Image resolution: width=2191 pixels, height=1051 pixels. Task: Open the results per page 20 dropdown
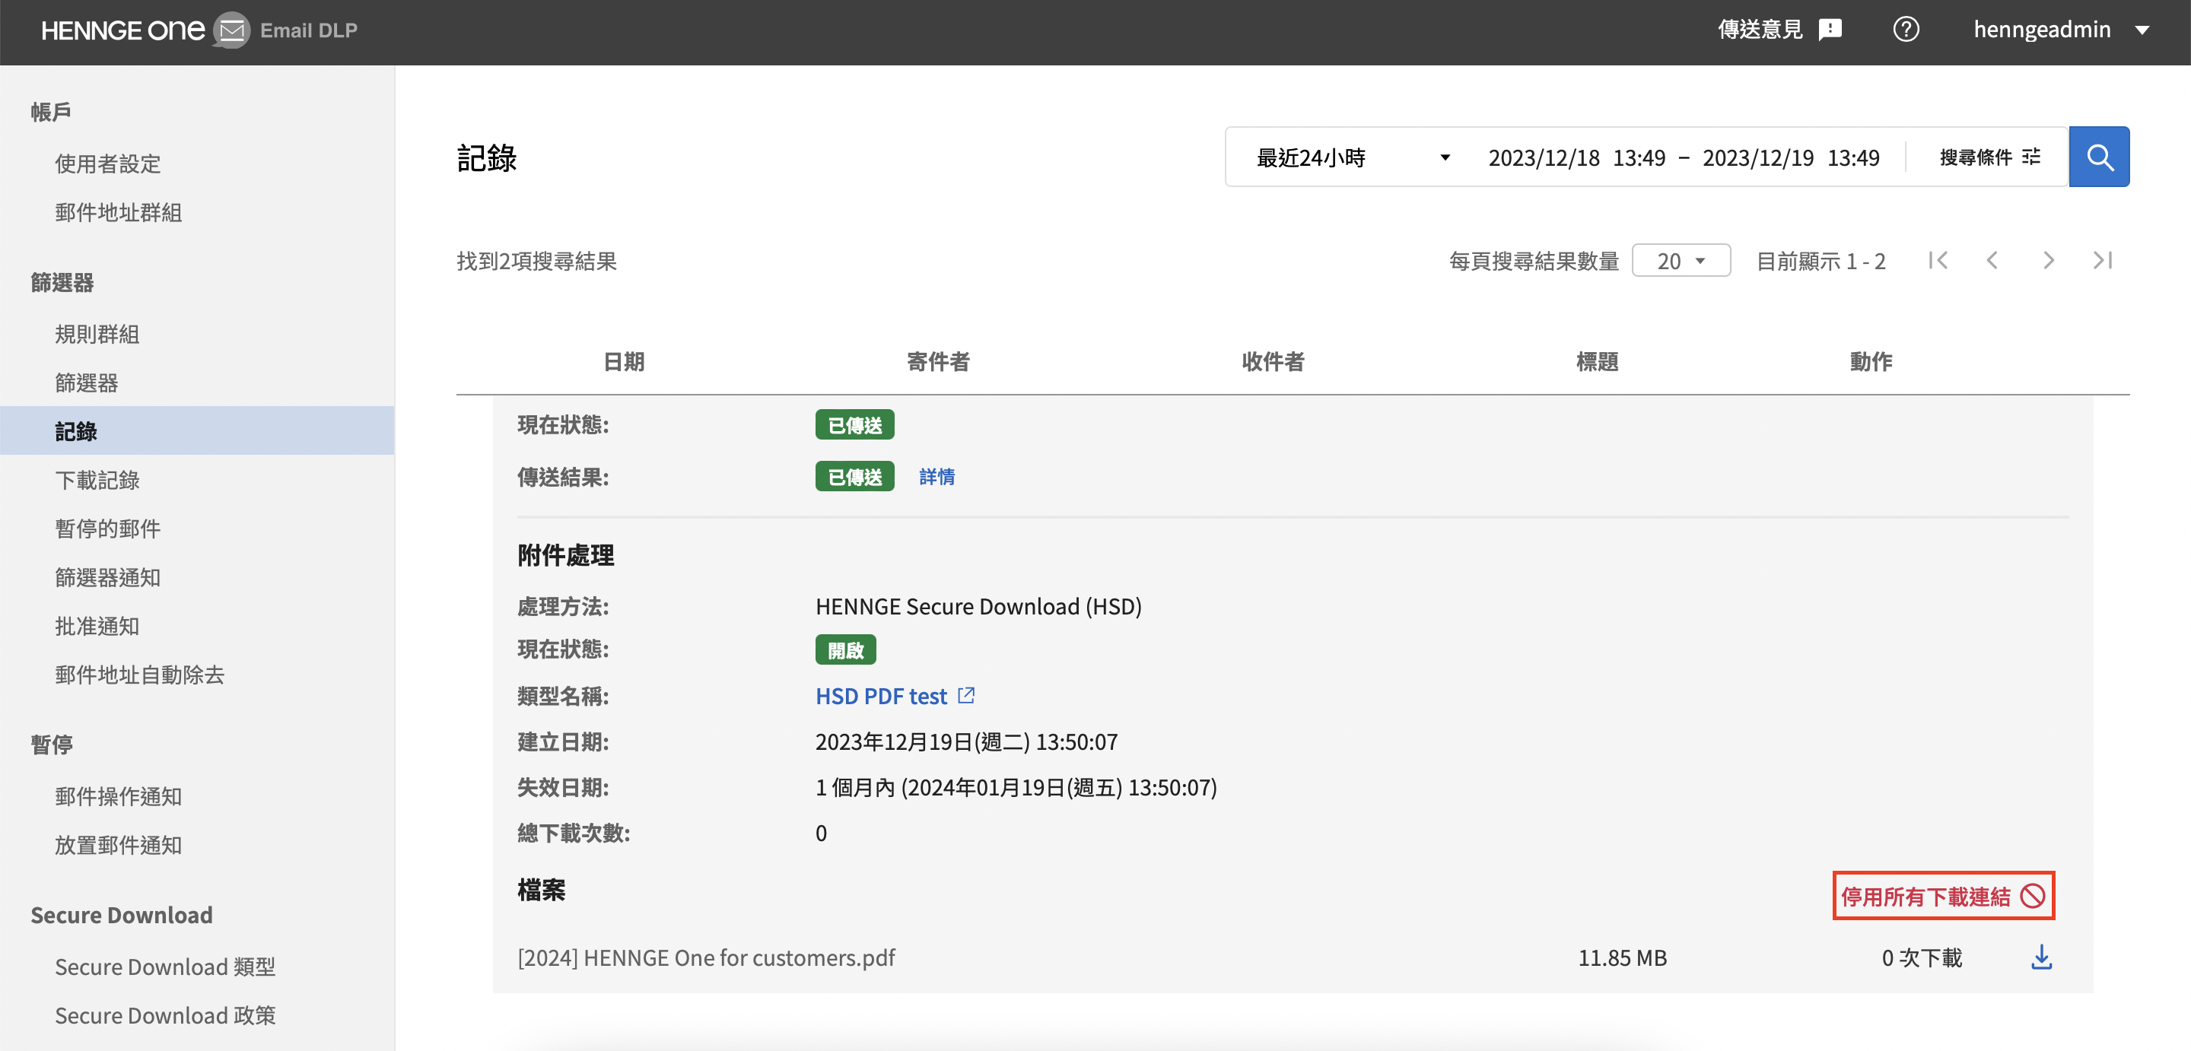(1680, 261)
